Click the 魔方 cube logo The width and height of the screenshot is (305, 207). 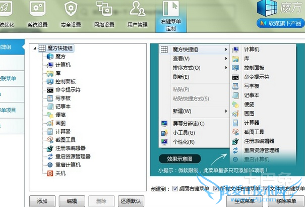(x=267, y=8)
